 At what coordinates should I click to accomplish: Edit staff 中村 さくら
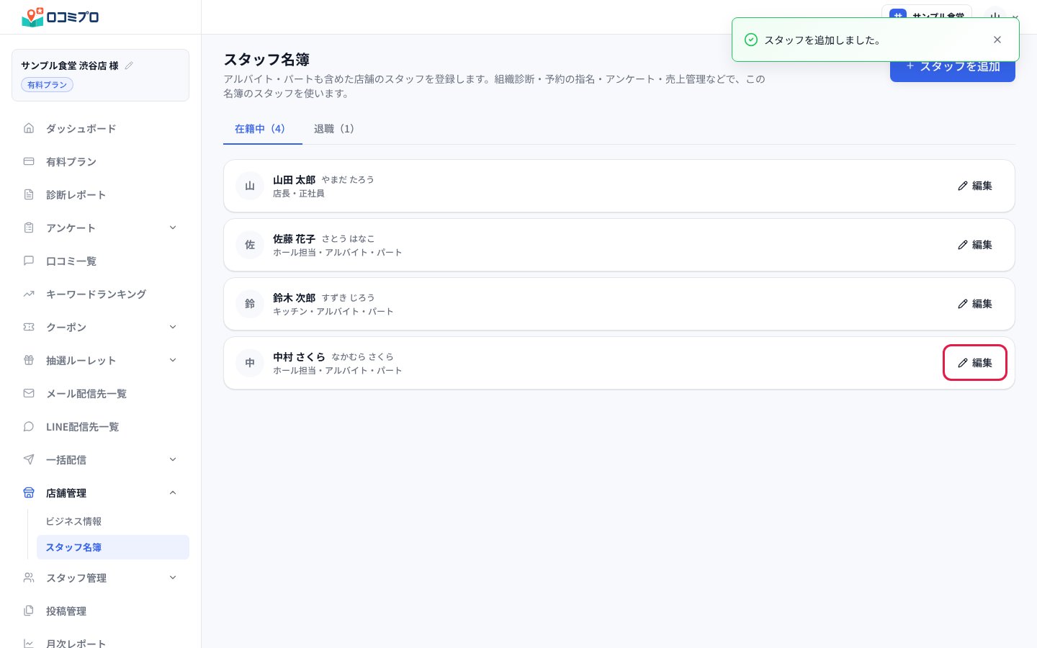975,363
